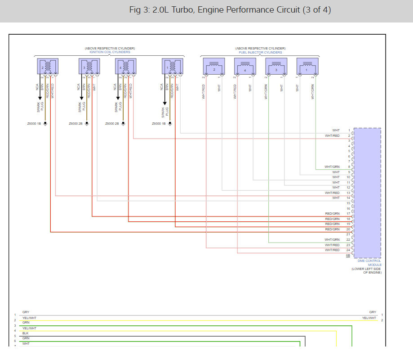Click the "Ignition Coil Cylinders" label
The height and width of the screenshot is (360, 413).
(110, 52)
